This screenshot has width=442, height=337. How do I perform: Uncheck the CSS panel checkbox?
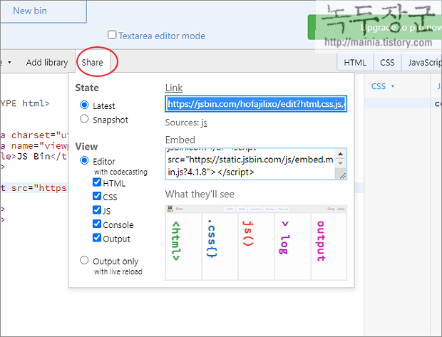tap(97, 196)
